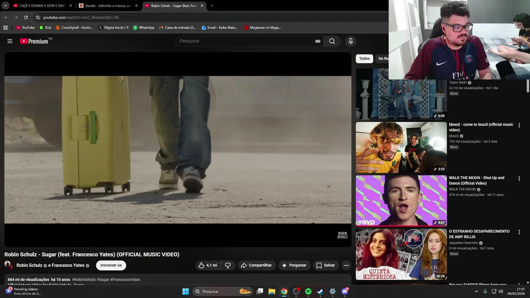Open the YouTube hamburger guide menu
This screenshot has height=298, width=530.
[10, 41]
